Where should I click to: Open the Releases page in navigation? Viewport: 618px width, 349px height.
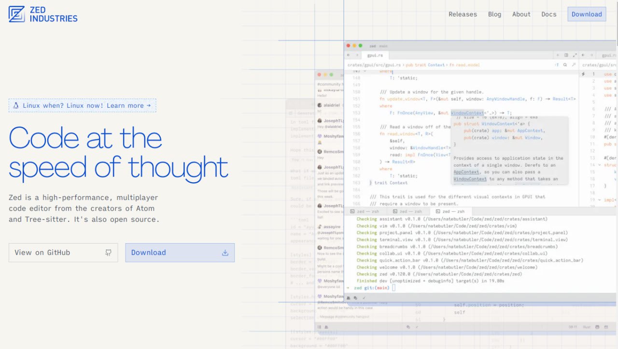tap(463, 15)
